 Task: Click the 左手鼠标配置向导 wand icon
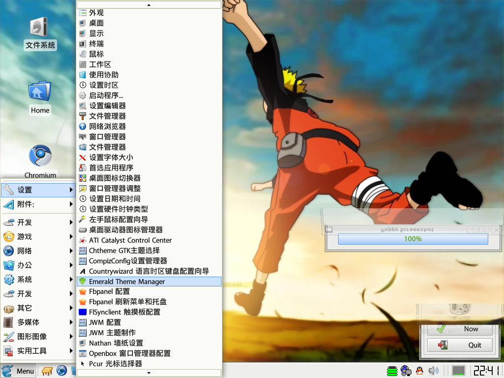[83, 220]
